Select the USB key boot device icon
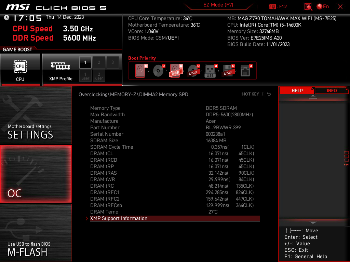 [x=211, y=71]
